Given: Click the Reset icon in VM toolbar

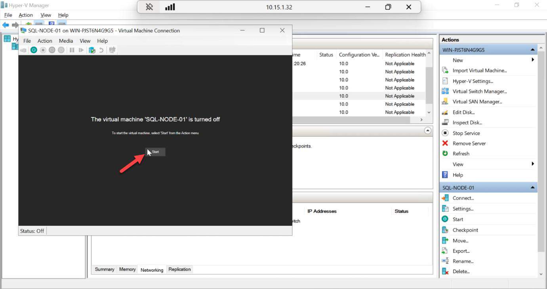Looking at the screenshot, I should pos(81,50).
